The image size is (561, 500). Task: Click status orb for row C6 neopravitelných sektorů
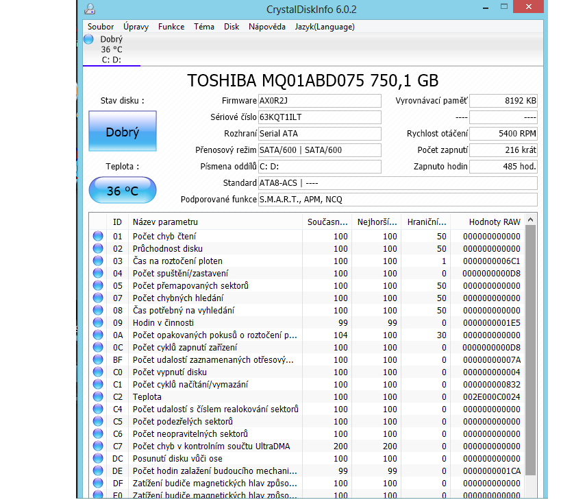(98, 433)
